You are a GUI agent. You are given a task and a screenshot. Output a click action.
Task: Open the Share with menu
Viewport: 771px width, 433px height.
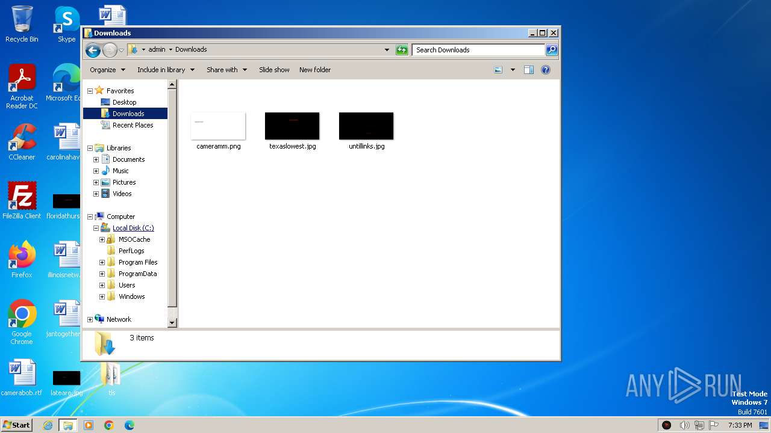click(226, 70)
